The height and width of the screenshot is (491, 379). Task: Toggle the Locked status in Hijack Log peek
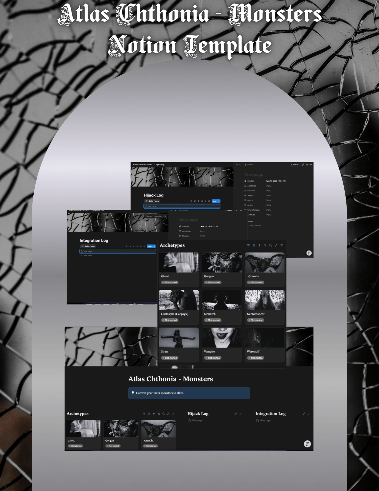249,165
